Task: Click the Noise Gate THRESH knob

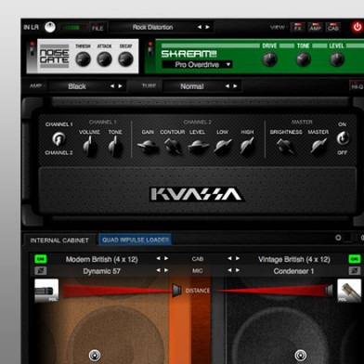Action: pyautogui.click(x=83, y=59)
